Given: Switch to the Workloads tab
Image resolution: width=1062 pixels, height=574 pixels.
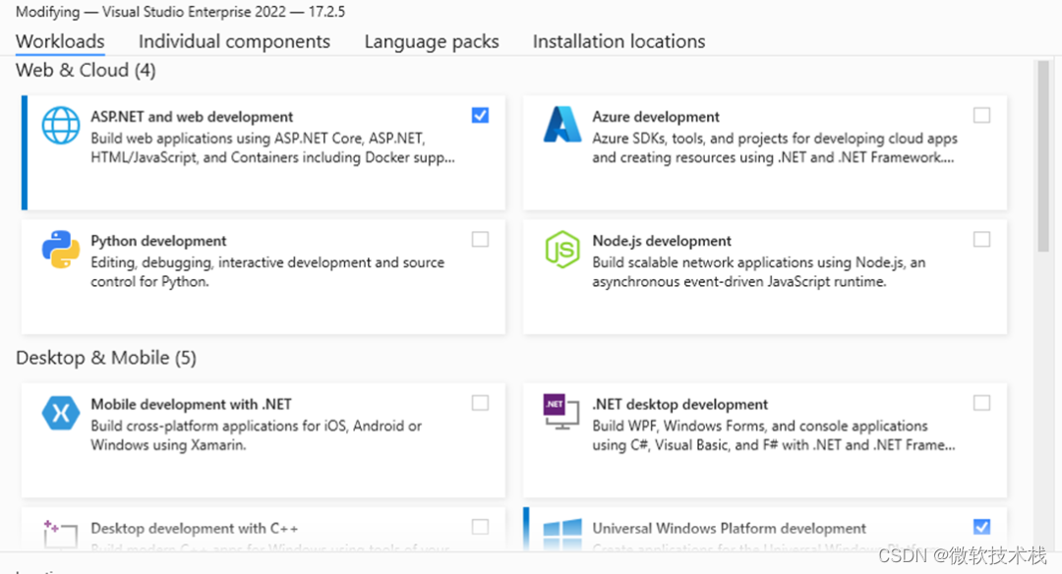Looking at the screenshot, I should (60, 41).
